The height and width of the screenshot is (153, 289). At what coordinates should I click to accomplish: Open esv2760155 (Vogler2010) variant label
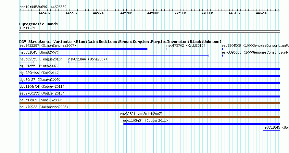pyautogui.click(x=42, y=93)
